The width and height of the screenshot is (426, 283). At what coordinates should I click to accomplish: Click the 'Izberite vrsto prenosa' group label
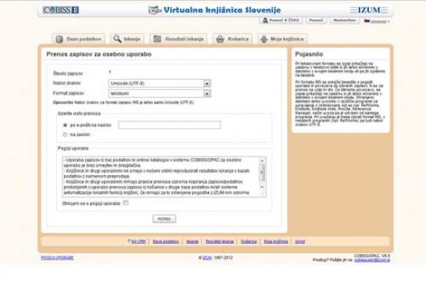(79, 113)
